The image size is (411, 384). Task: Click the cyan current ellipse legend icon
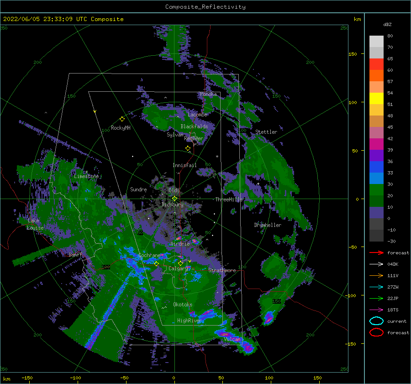tap(376, 321)
